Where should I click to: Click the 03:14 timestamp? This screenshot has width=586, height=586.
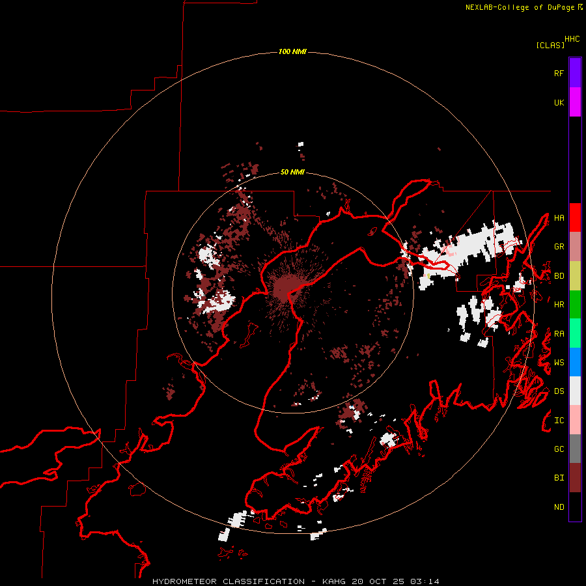425,581
